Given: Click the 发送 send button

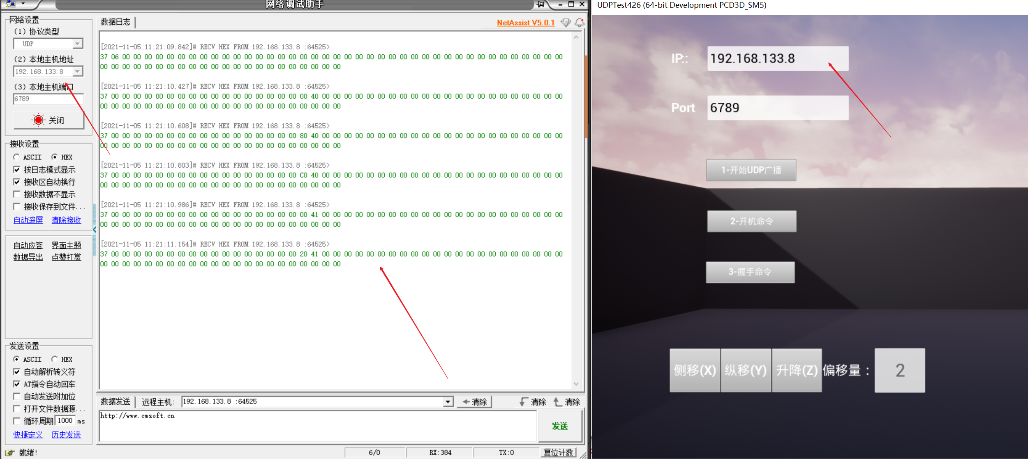Looking at the screenshot, I should pos(560,426).
